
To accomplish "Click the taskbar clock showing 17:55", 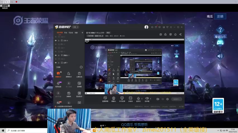I will pos(233,130).
